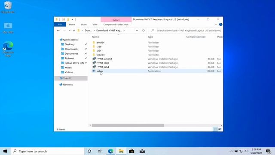Open File Explorer from the taskbar

pos(121,151)
